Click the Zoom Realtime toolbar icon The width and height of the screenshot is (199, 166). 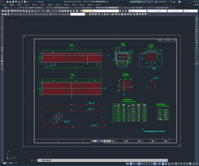51,11
